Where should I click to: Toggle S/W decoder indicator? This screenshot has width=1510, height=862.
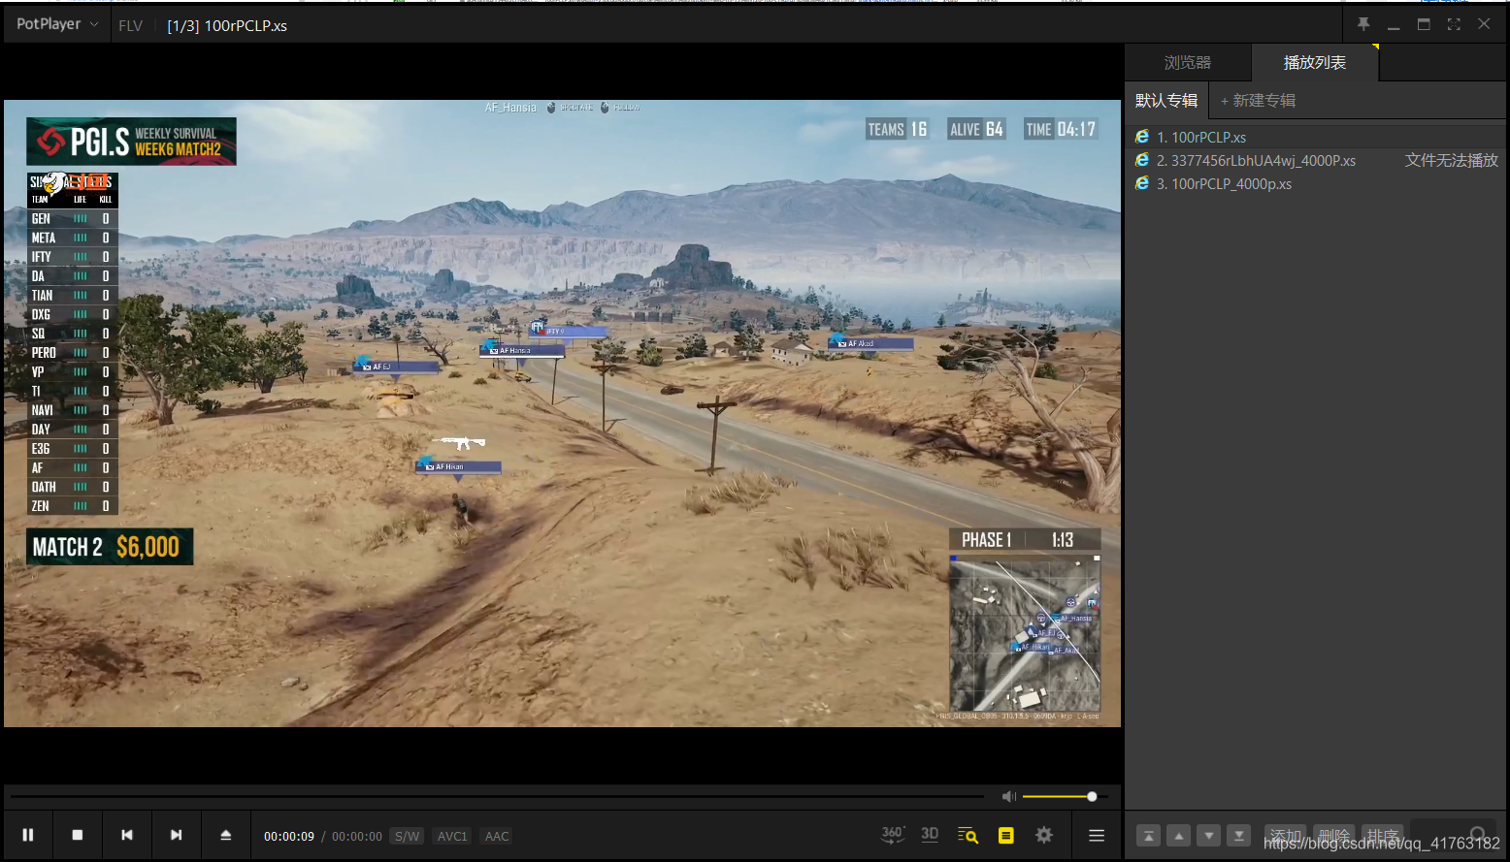pos(408,836)
